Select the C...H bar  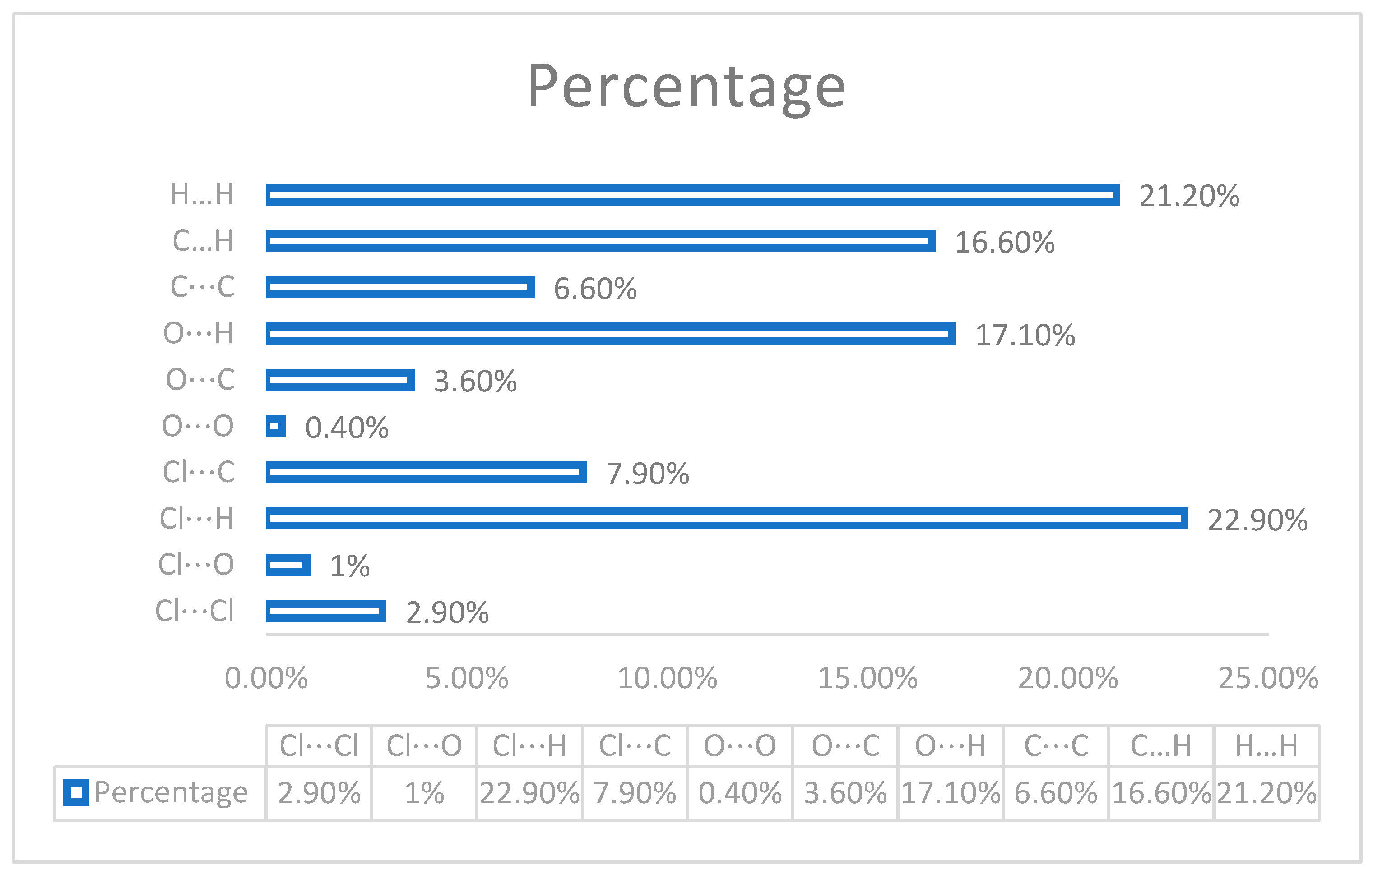point(600,240)
